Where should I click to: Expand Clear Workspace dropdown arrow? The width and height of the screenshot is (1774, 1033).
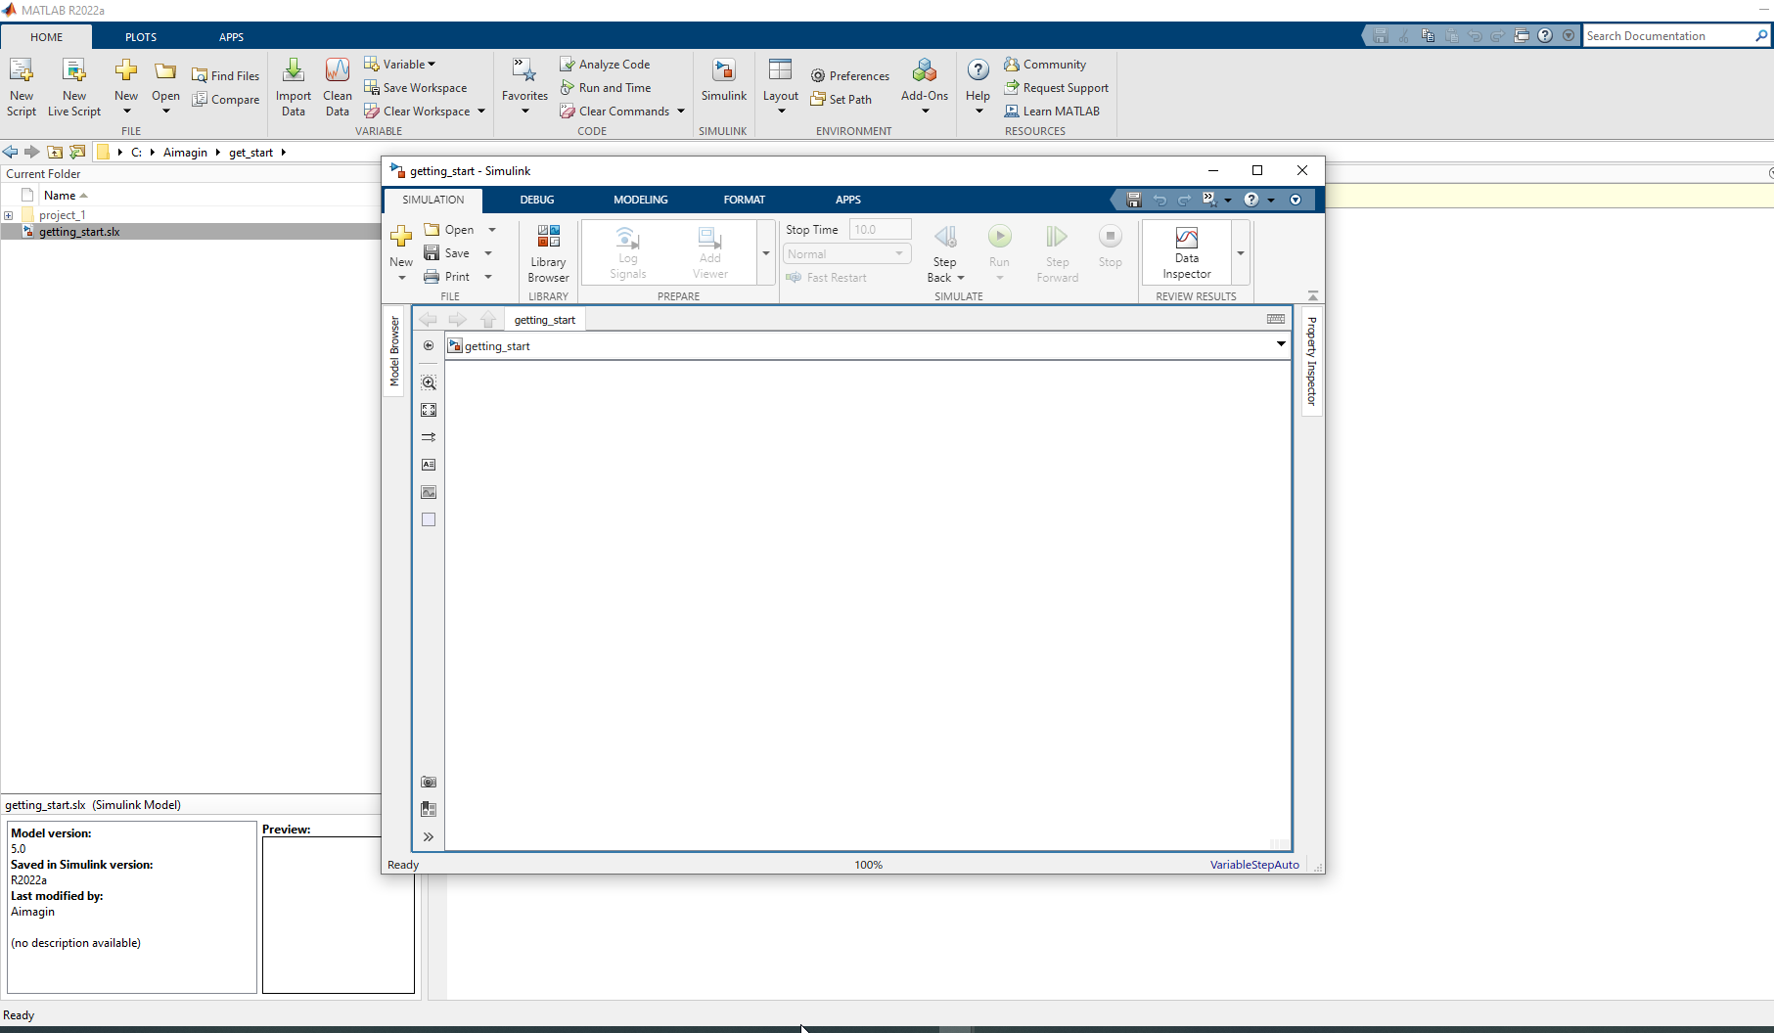(481, 111)
